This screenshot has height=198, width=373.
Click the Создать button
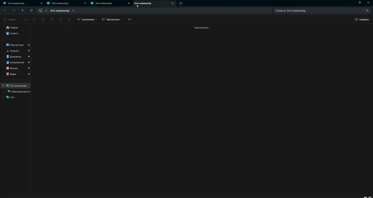pyautogui.click(x=10, y=19)
